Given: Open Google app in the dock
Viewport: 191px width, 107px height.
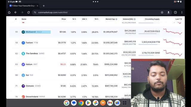Looking at the screenshot, I should pyautogui.click(x=67, y=103).
